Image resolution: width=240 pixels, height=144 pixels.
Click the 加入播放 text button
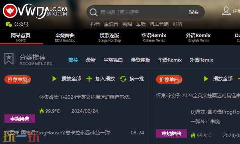click(105, 79)
